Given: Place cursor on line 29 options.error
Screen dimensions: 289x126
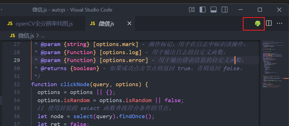Looking at the screenshot, I should pos(125,60).
